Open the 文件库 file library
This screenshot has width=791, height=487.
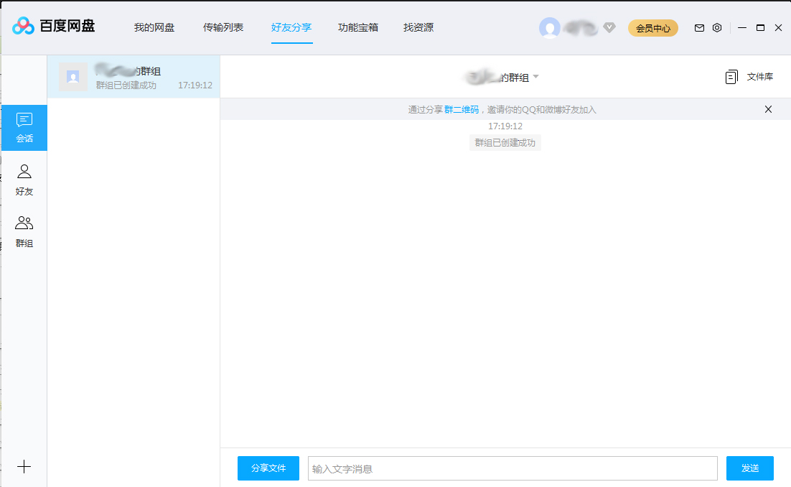coord(749,77)
